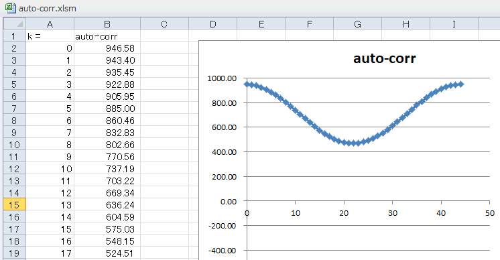Click the 400.00 y-axis label
Image resolution: width=500 pixels, height=260 pixels.
tap(224, 152)
